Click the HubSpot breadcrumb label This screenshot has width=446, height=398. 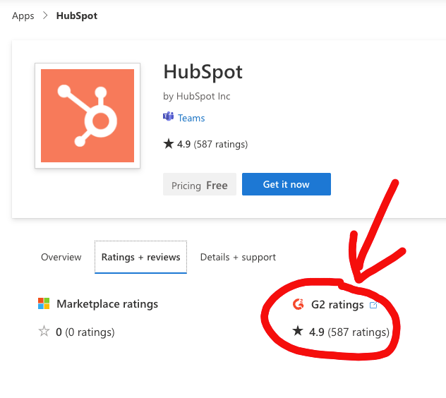coord(77,16)
